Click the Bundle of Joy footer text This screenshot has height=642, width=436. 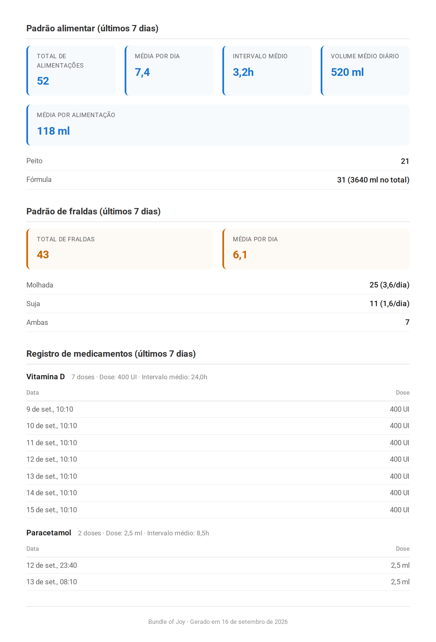pos(218,622)
